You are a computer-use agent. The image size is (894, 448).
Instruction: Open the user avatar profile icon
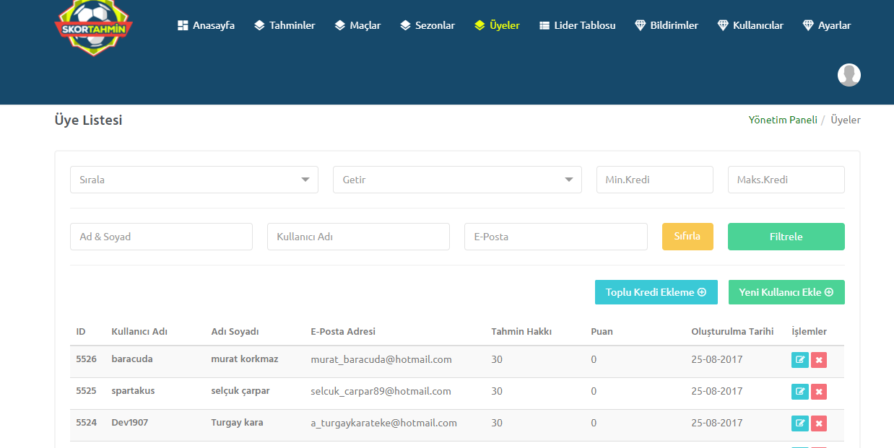pos(849,75)
